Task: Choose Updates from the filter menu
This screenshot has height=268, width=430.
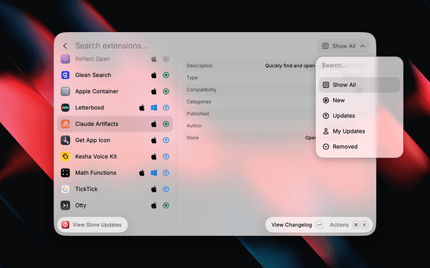Action: [x=359, y=116]
